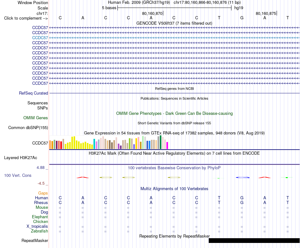
Task: Click the magenta bar ending the GTEx chart
Action: click(167, 146)
